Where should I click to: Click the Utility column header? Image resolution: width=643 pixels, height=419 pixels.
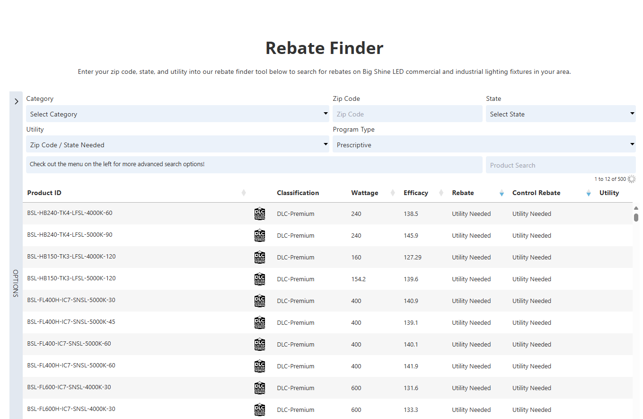coord(609,193)
